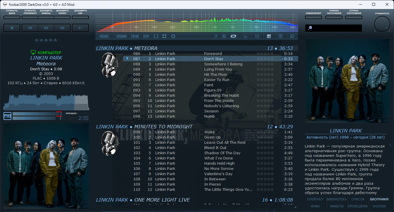Collapse the ONE MORE LIGHT LIVE group header

pyautogui.click(x=197, y=200)
